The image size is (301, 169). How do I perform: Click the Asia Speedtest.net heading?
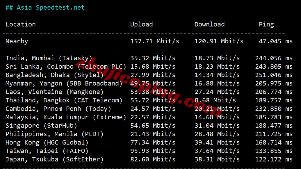point(45,8)
